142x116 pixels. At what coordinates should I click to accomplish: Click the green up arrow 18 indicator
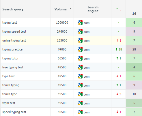click(x=119, y=49)
